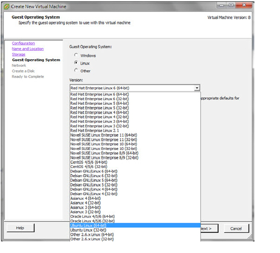Go back to the Storage step
This screenshot has width=280, height=253.
[x=19, y=54]
